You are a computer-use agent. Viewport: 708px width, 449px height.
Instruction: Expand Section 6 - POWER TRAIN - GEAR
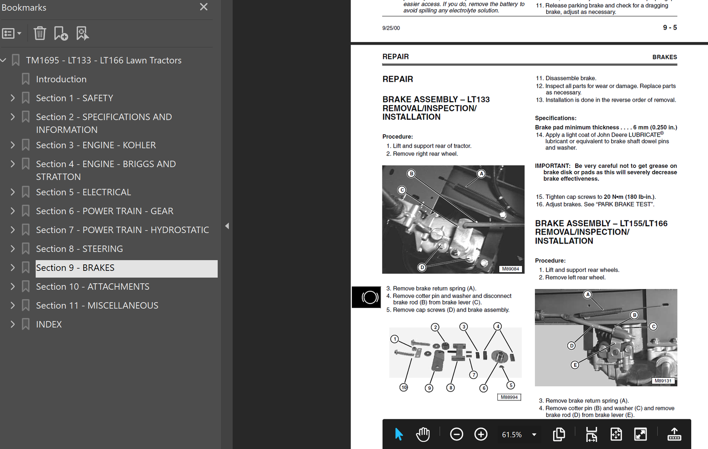pyautogui.click(x=12, y=211)
